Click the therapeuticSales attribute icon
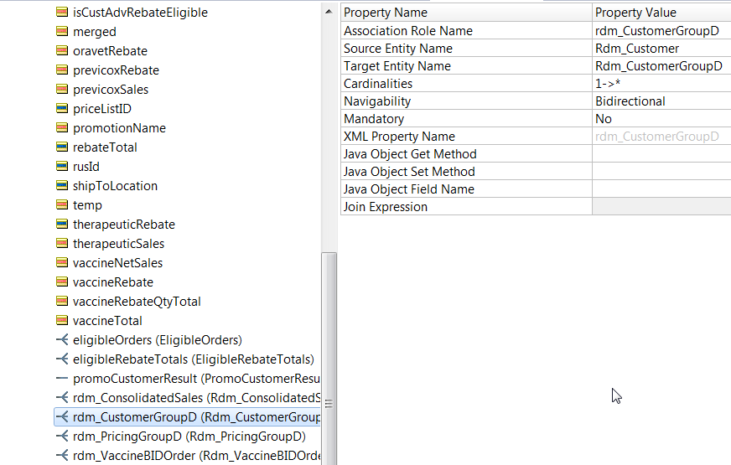Viewport: 731px width, 465px height. coord(61,243)
